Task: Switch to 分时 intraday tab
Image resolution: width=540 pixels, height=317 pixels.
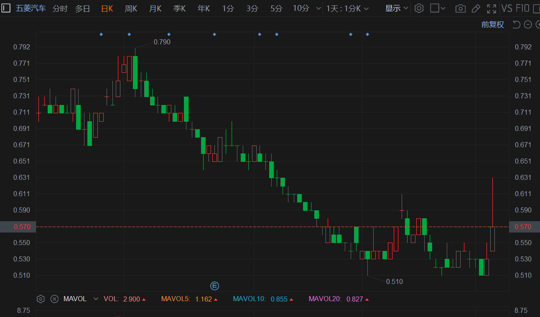Action: point(60,8)
